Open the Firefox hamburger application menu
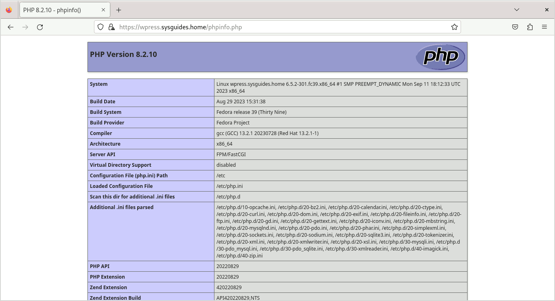Image resolution: width=555 pixels, height=301 pixels. click(544, 27)
